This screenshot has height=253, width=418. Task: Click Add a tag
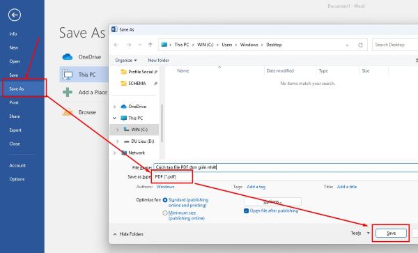coord(256,187)
